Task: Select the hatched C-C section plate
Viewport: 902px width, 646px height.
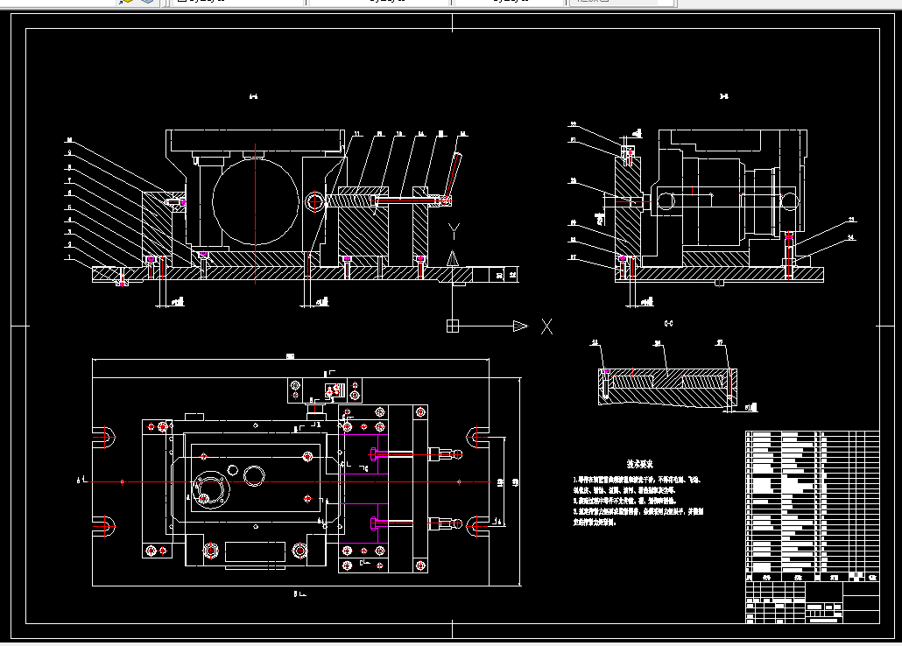Action: click(666, 388)
